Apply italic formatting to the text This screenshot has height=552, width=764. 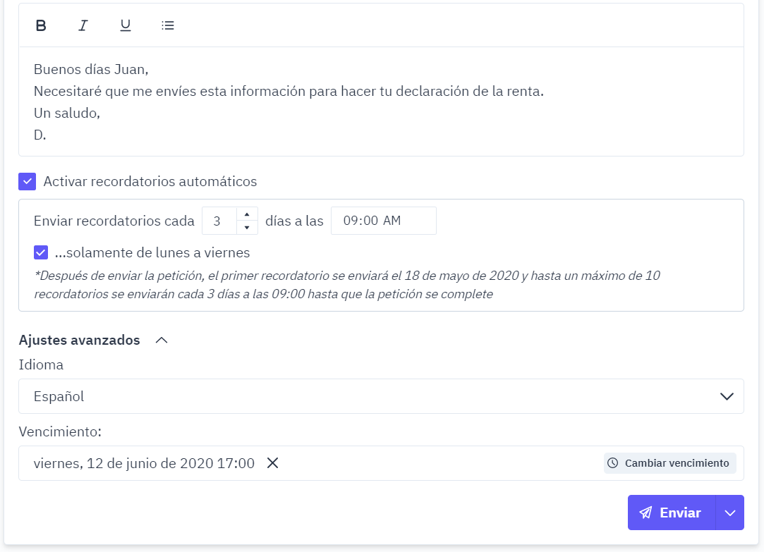tap(83, 25)
